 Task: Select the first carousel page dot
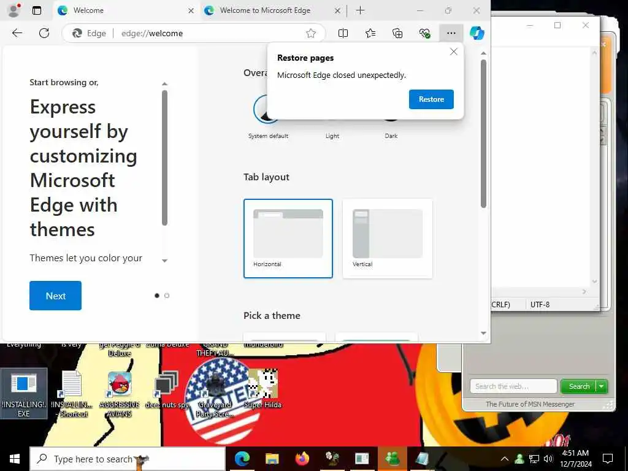click(x=157, y=296)
